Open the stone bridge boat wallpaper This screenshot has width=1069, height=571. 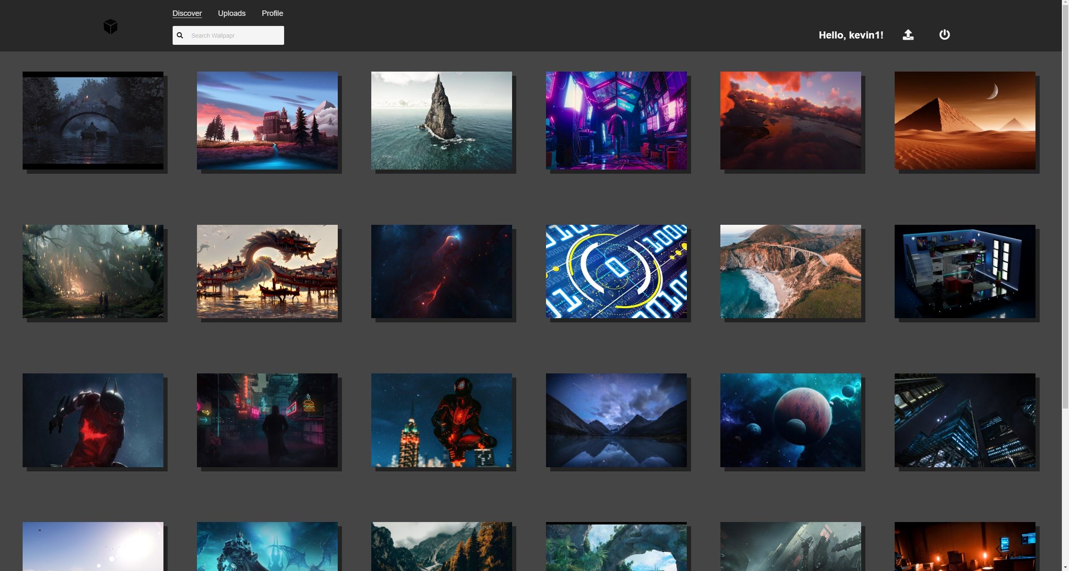tap(93, 121)
